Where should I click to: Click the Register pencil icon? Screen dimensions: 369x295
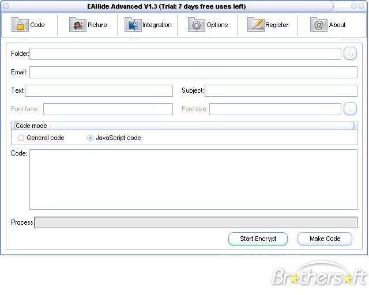(256, 25)
